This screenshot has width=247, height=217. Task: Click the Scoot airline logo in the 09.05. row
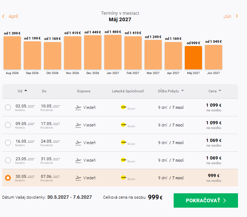pyautogui.click(x=123, y=125)
